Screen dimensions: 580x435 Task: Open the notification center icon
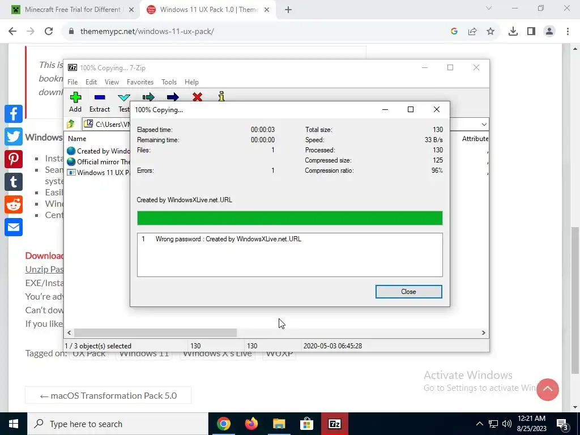(x=562, y=424)
